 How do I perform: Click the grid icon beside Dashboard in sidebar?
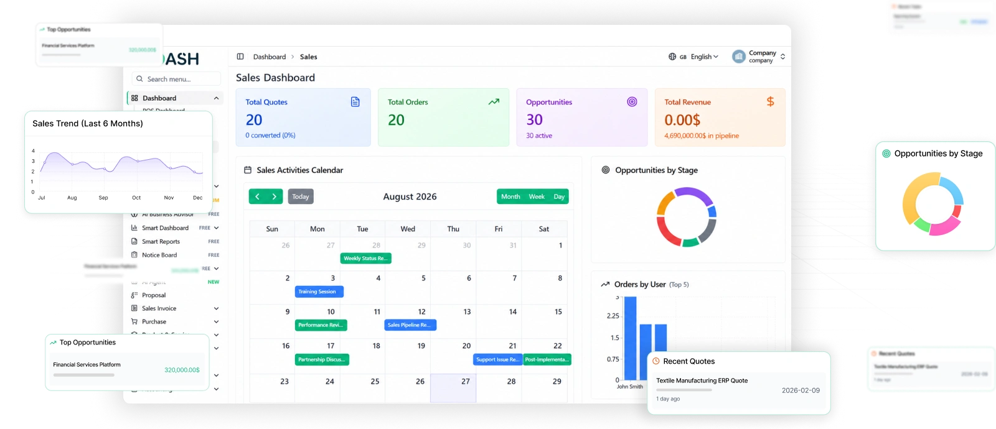tap(134, 98)
